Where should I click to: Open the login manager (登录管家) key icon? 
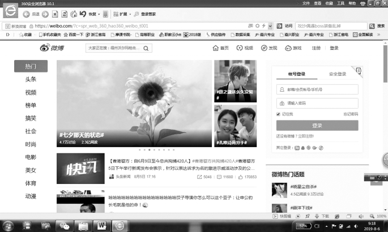click(x=137, y=14)
